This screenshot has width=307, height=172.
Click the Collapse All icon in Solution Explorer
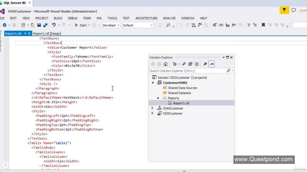190,64
